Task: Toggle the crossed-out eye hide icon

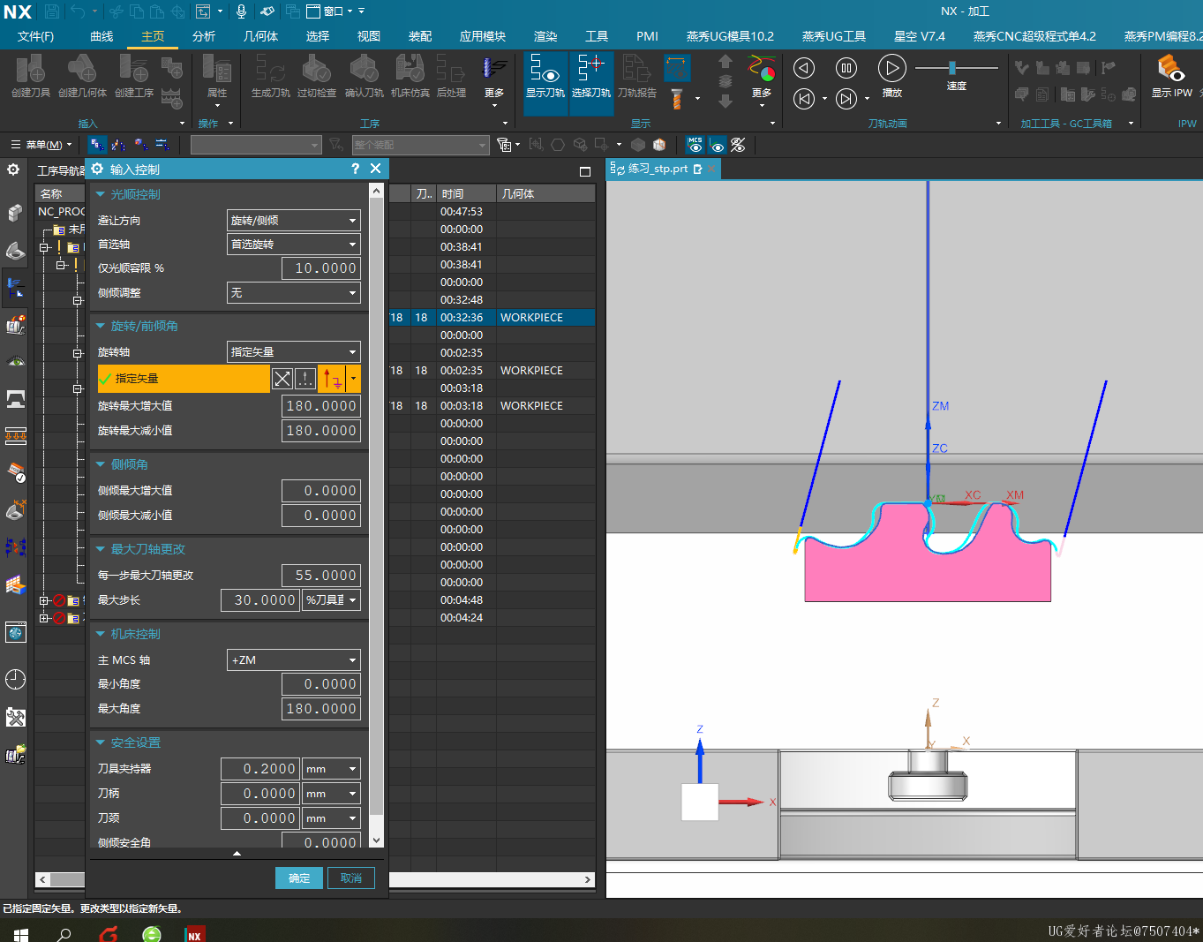Action: [x=738, y=145]
